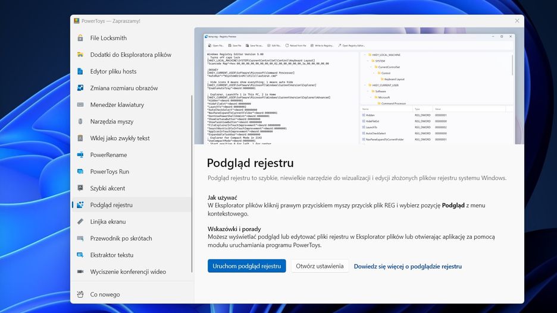557x313 pixels.
Task: Follow Dowiedz się więcej o podglądzie rejestru link
Action: [408, 266]
